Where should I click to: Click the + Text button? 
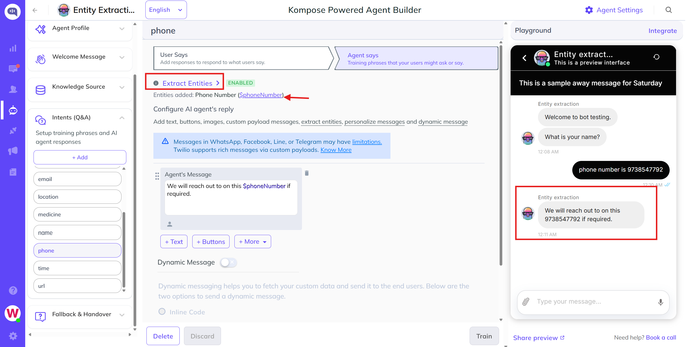[174, 242]
